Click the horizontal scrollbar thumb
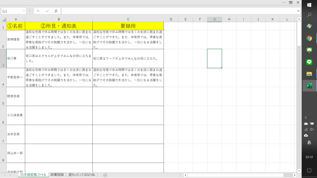This screenshot has width=317, height=178. [x=236, y=175]
